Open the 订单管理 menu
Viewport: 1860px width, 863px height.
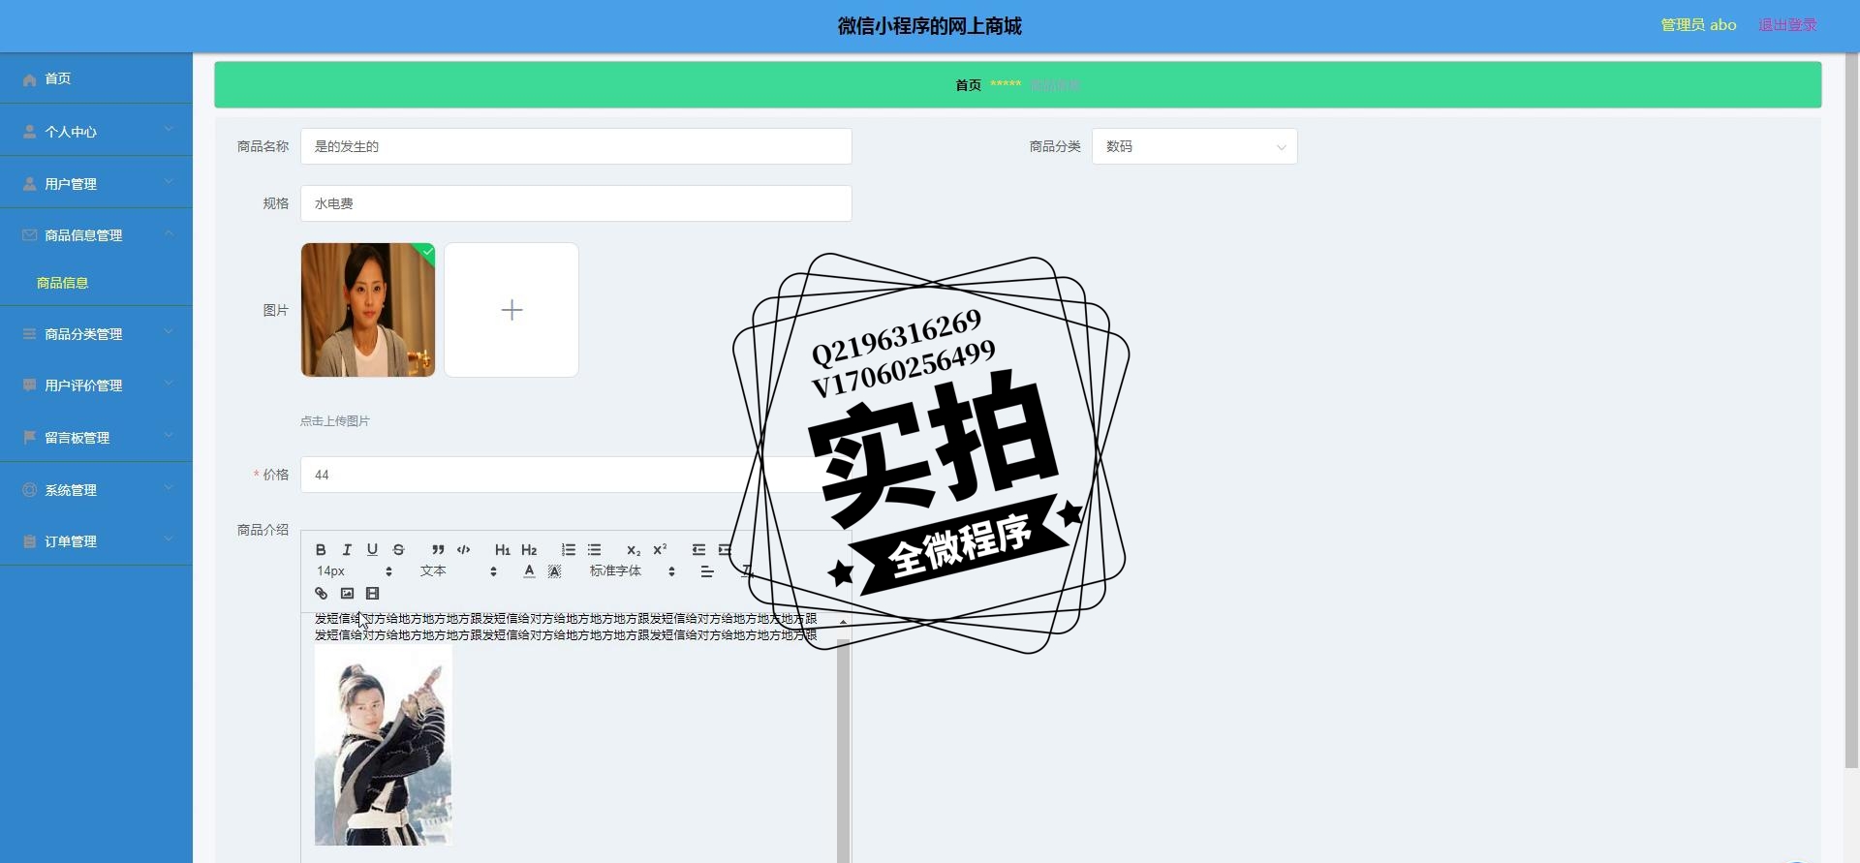[x=96, y=540]
